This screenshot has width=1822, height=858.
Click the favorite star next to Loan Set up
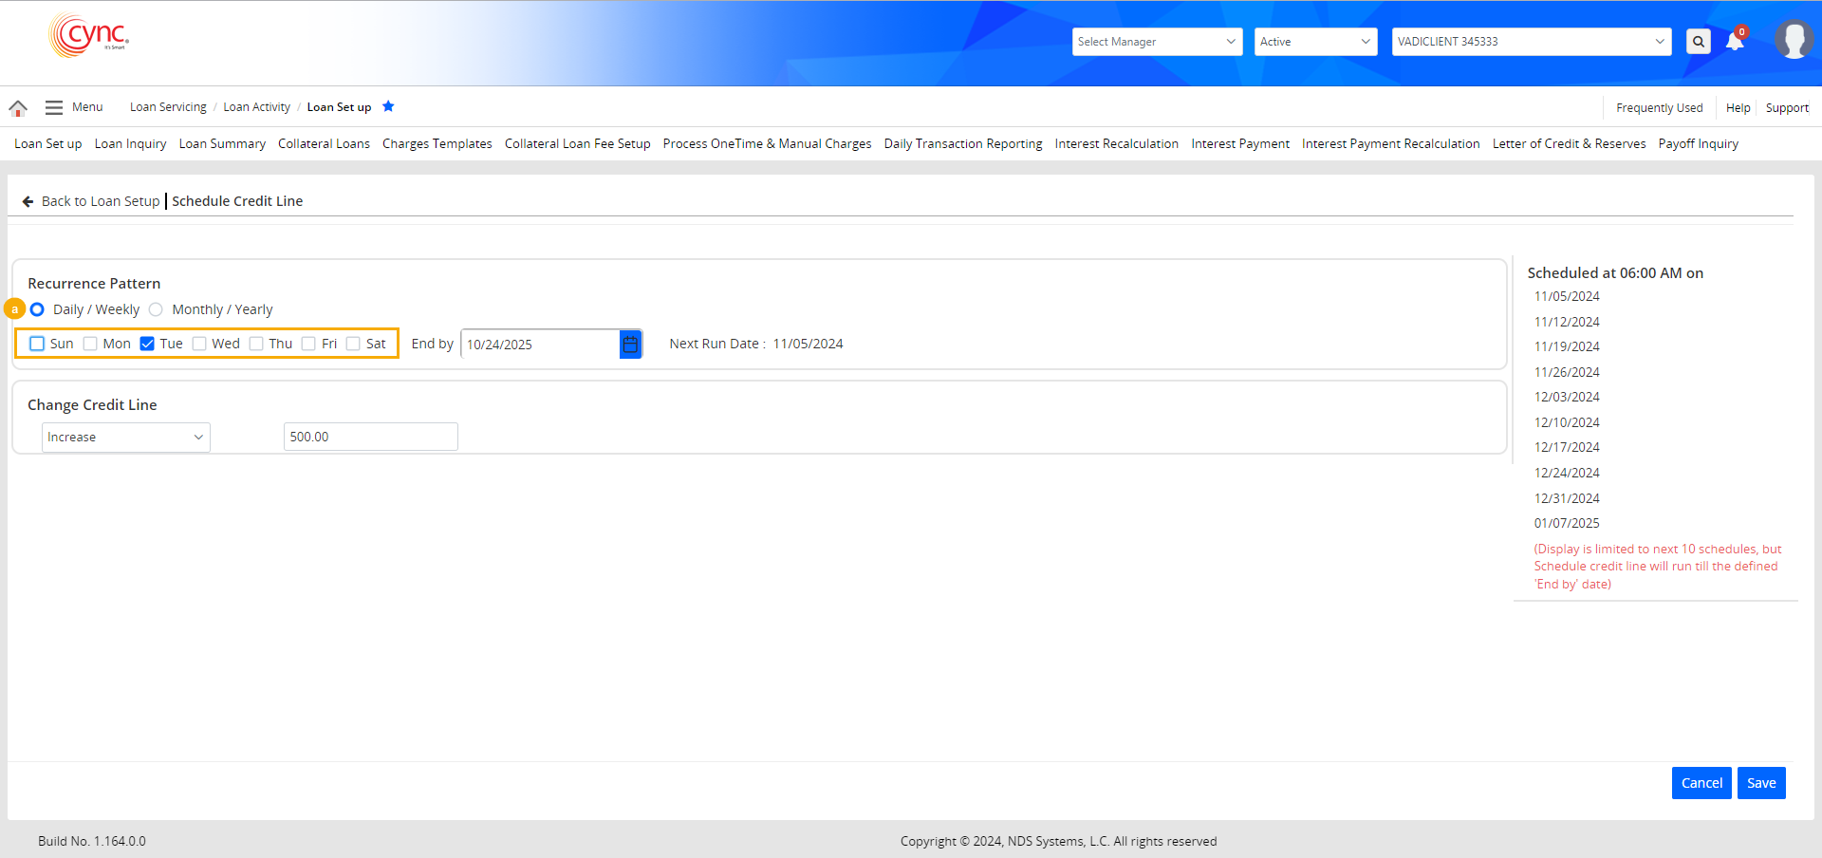pos(388,106)
